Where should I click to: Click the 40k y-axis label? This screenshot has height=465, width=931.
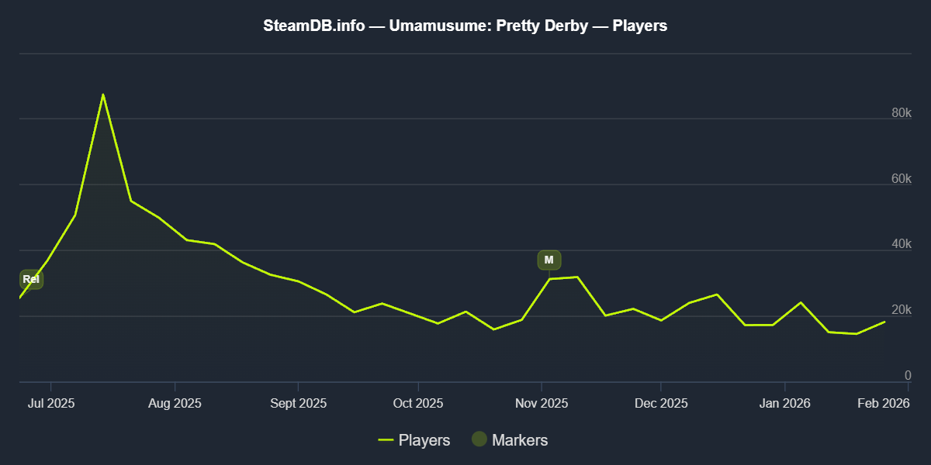[901, 245]
